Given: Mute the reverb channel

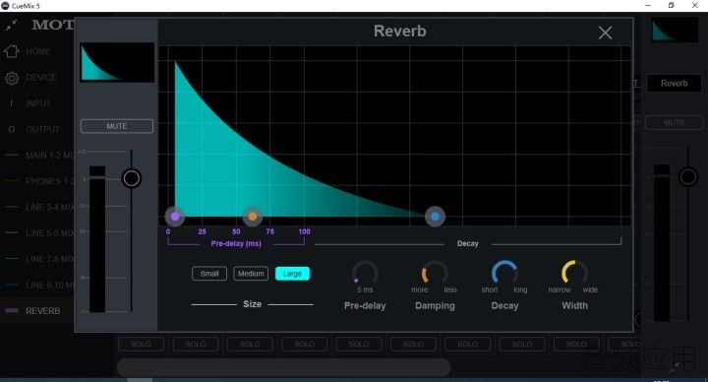Looking at the screenshot, I should click(x=117, y=126).
